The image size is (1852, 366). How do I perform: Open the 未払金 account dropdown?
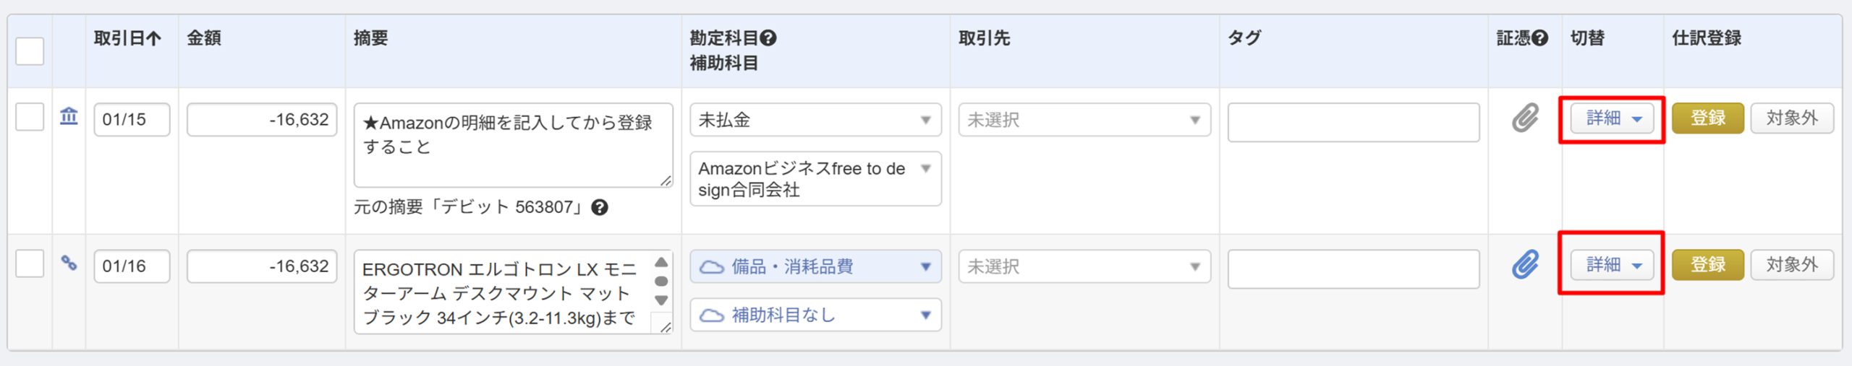[815, 120]
